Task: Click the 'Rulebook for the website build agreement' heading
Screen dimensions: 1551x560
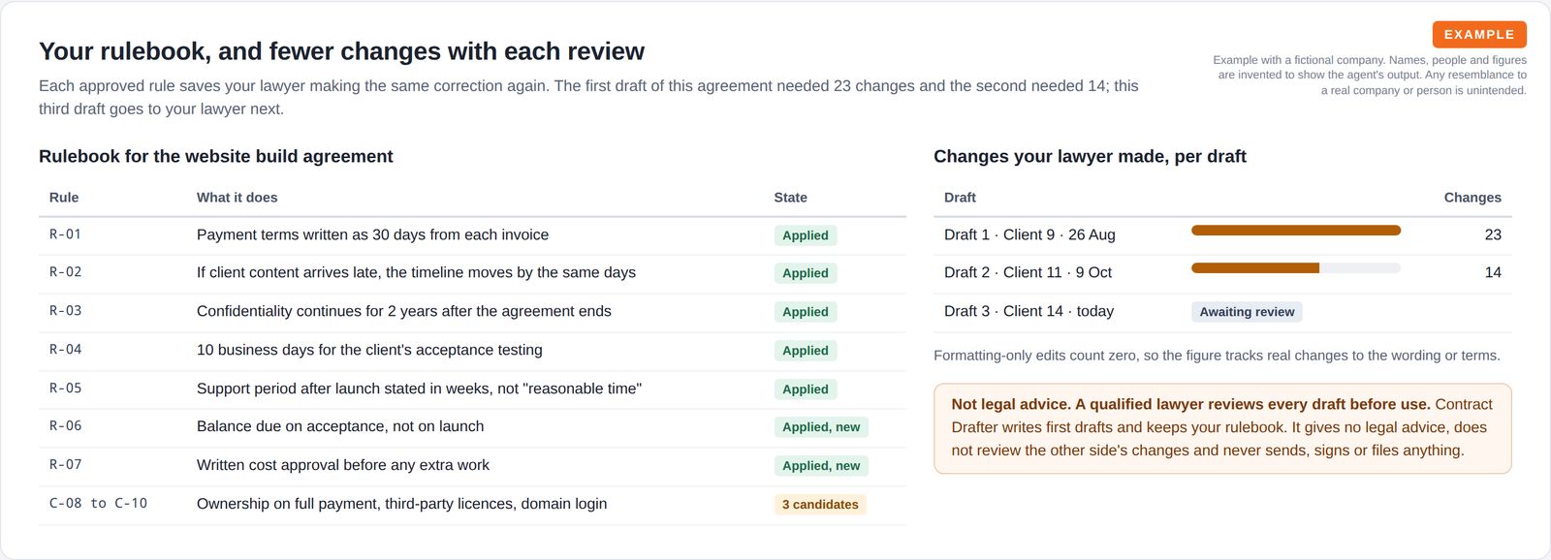Action: point(216,156)
